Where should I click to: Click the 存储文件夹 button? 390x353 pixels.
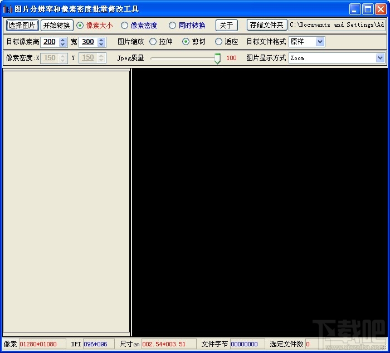coord(267,25)
